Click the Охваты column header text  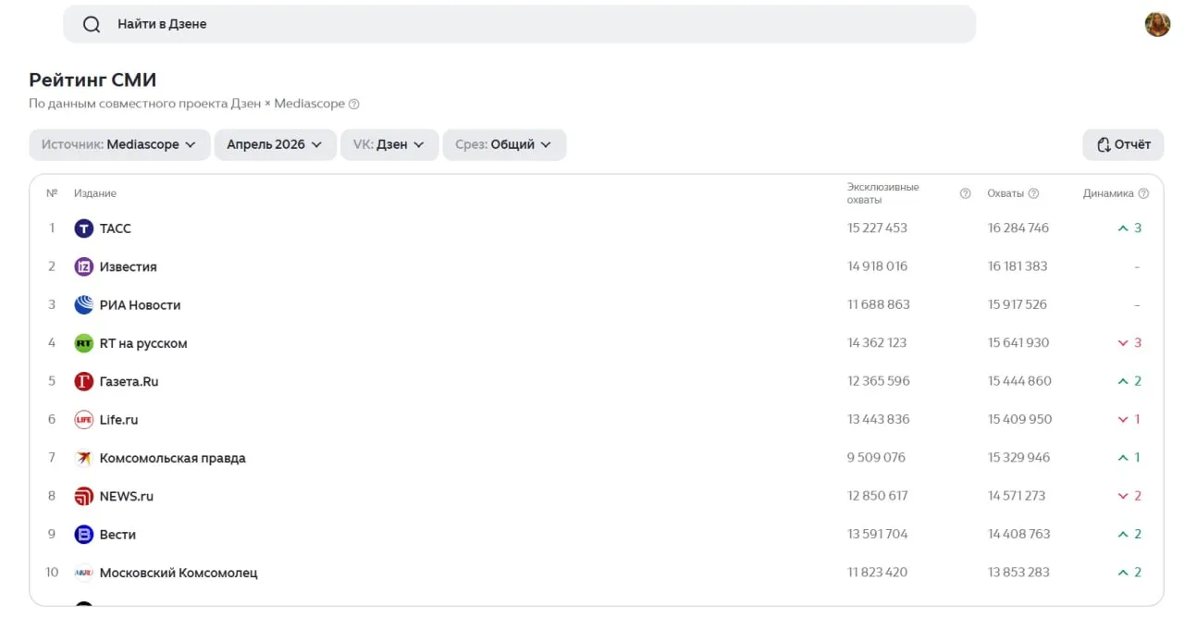(1005, 193)
